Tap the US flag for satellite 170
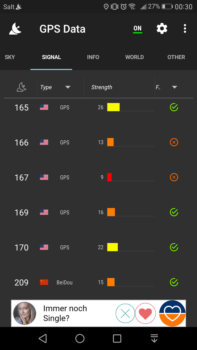The image size is (197, 350). [x=44, y=247]
